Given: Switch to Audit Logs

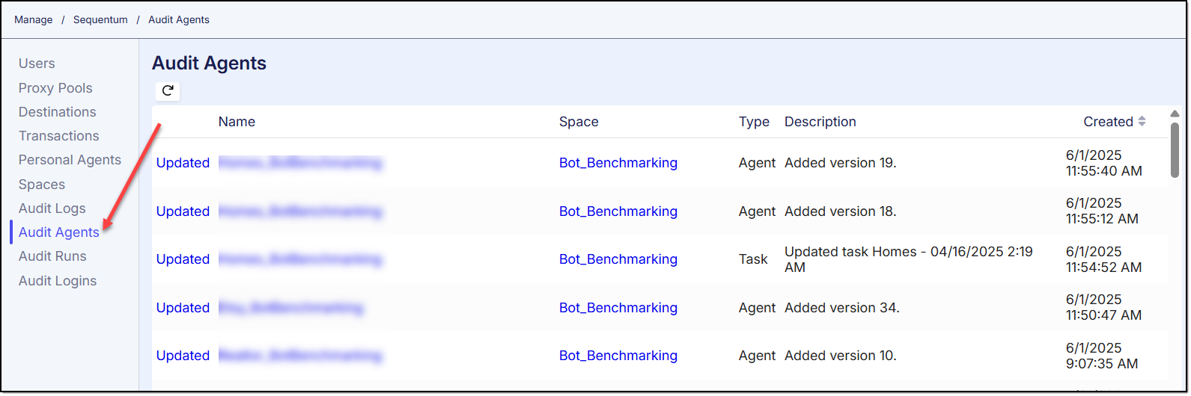Looking at the screenshot, I should [52, 208].
